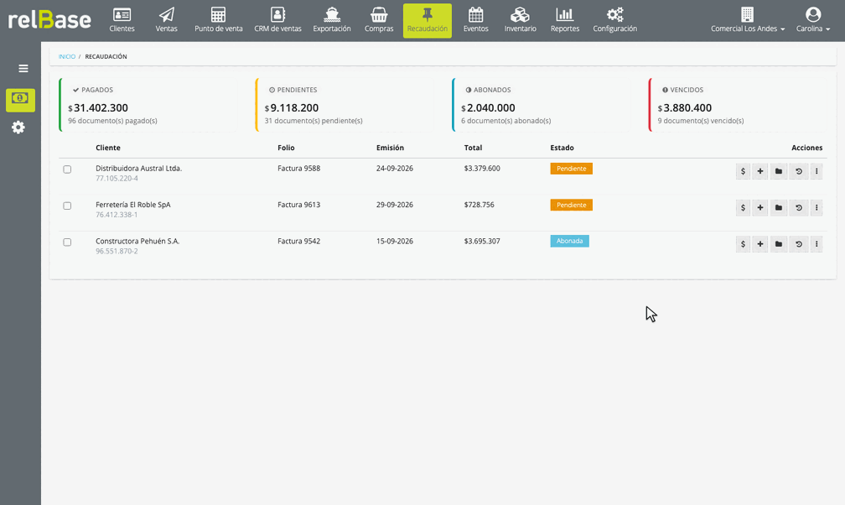This screenshot has width=845, height=505.
Task: Click the Configuración gears icon
Action: pyautogui.click(x=615, y=14)
